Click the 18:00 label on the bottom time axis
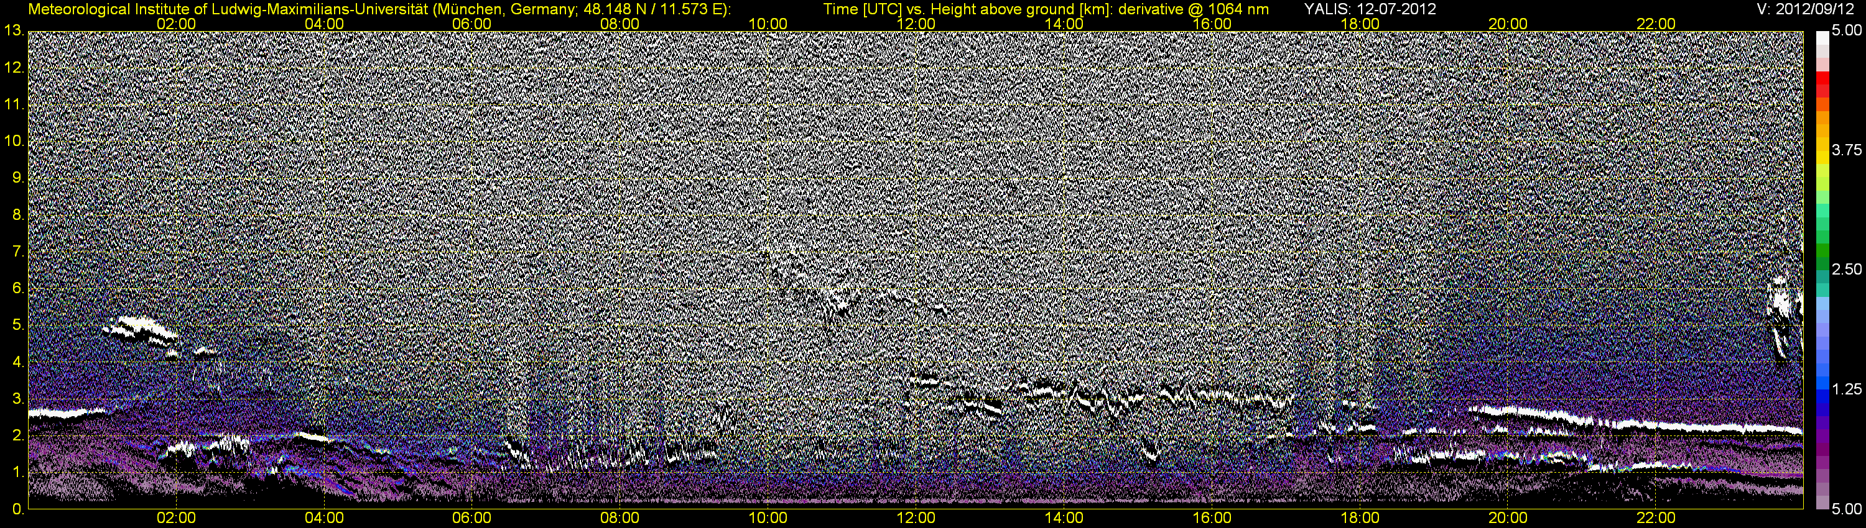Screen dimensions: 1866x528 (1360, 519)
